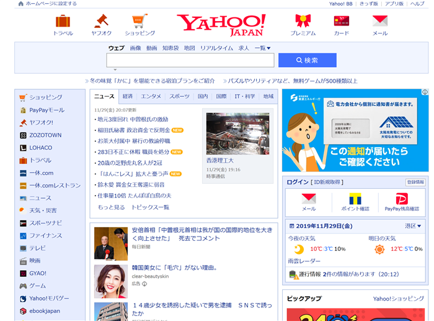
Task: Open the ヘルプ link
Action: pos(417,4)
